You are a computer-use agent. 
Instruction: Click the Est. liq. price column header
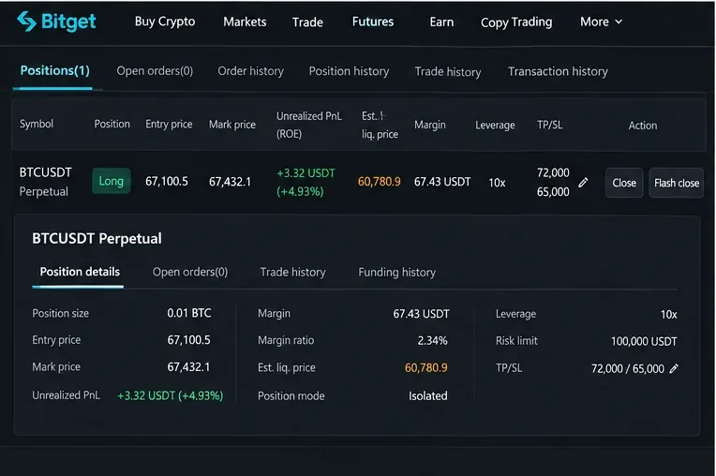(x=380, y=125)
